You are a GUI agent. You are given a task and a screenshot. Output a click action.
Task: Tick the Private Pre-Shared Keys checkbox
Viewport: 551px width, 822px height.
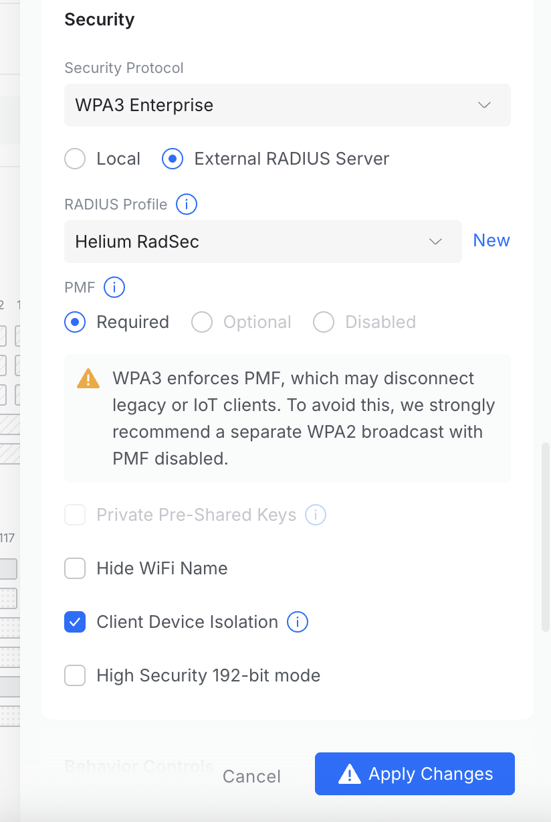75,515
